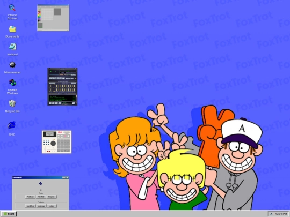Click the Winamp playlist track list
This screenshot has width=290, height=217.
point(62,98)
